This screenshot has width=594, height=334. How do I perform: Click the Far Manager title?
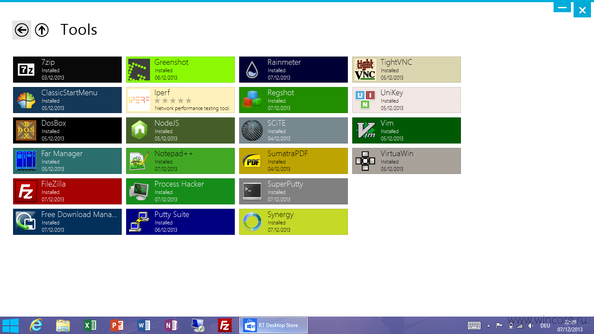[62, 154]
